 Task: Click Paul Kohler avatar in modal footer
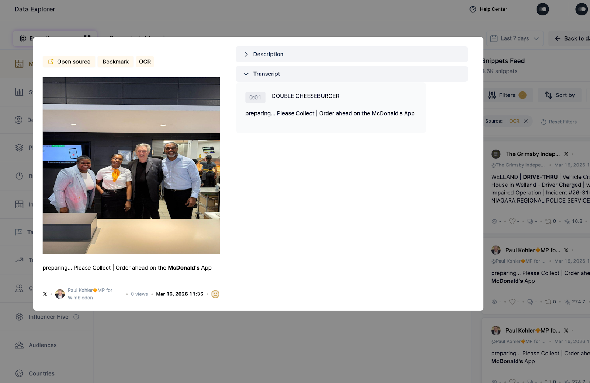pyautogui.click(x=60, y=294)
